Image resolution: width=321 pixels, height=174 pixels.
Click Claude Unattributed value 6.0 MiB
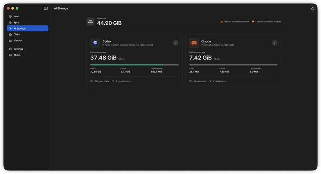[254, 72]
